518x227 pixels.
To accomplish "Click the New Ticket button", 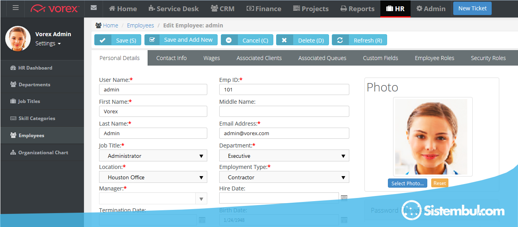I will coord(472,8).
